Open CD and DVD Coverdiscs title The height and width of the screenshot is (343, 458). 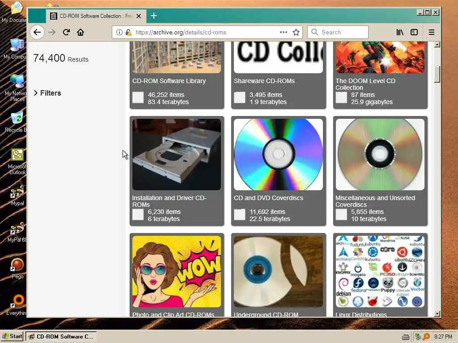268,198
